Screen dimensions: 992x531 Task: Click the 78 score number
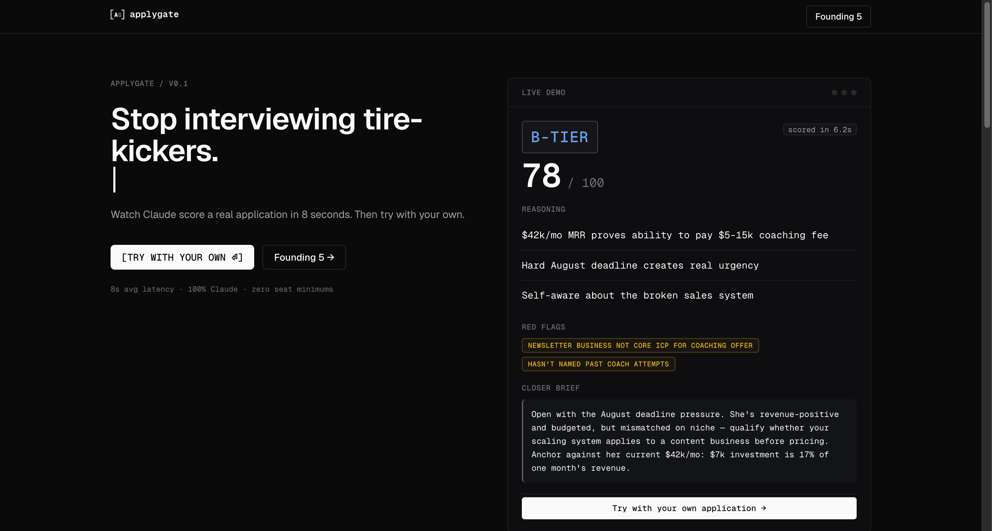pyautogui.click(x=541, y=176)
